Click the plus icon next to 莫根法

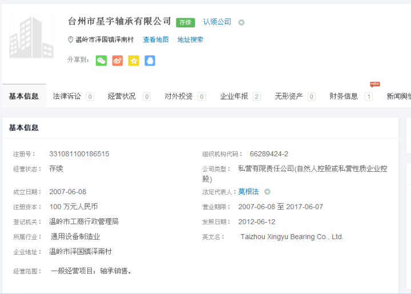267,192
